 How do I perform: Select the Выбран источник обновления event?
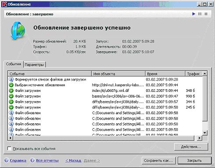point(40,85)
